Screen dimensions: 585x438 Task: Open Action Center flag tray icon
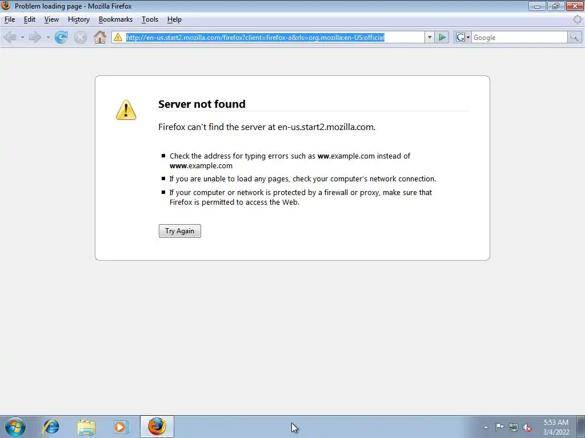coord(499,427)
